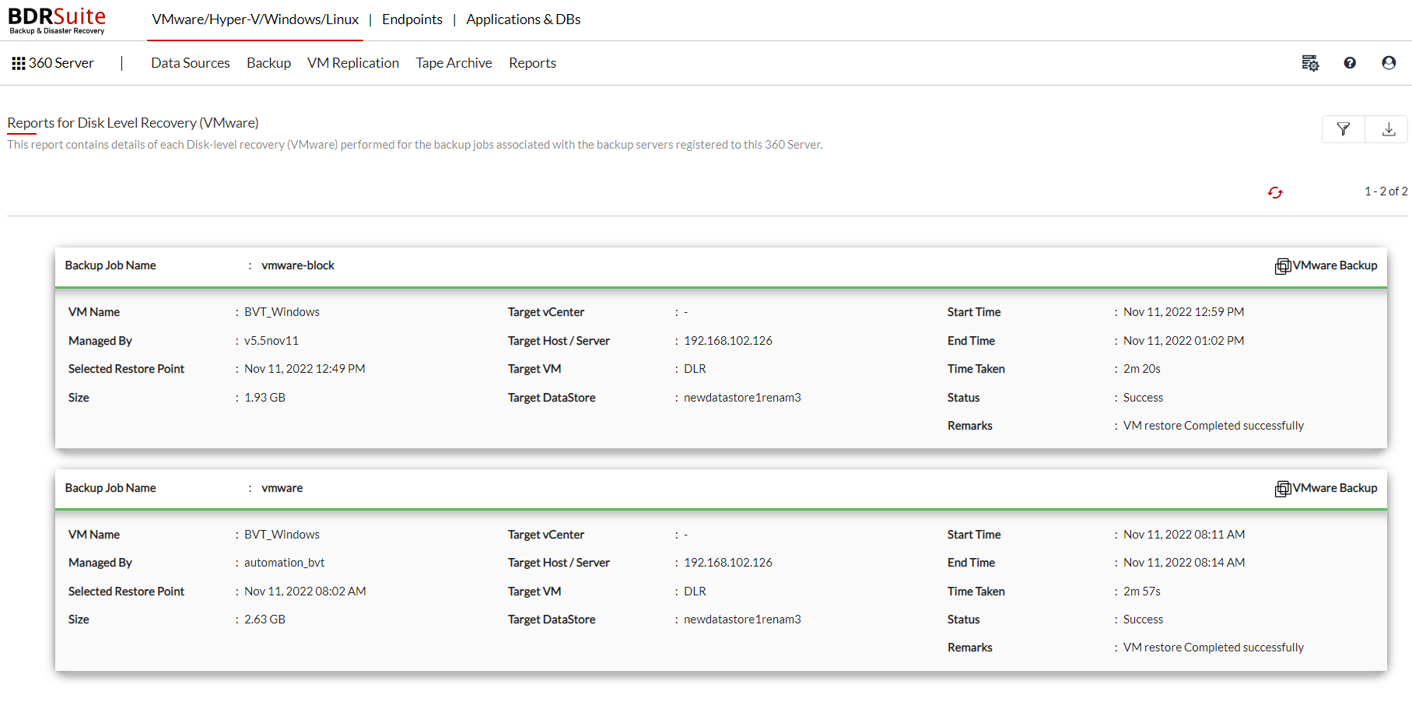Click datastore 'newdatastore1renam3' in vmware-block card

pos(742,398)
